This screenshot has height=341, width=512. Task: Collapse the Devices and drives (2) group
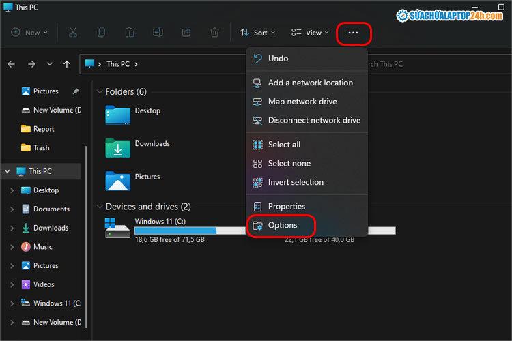[x=100, y=207]
